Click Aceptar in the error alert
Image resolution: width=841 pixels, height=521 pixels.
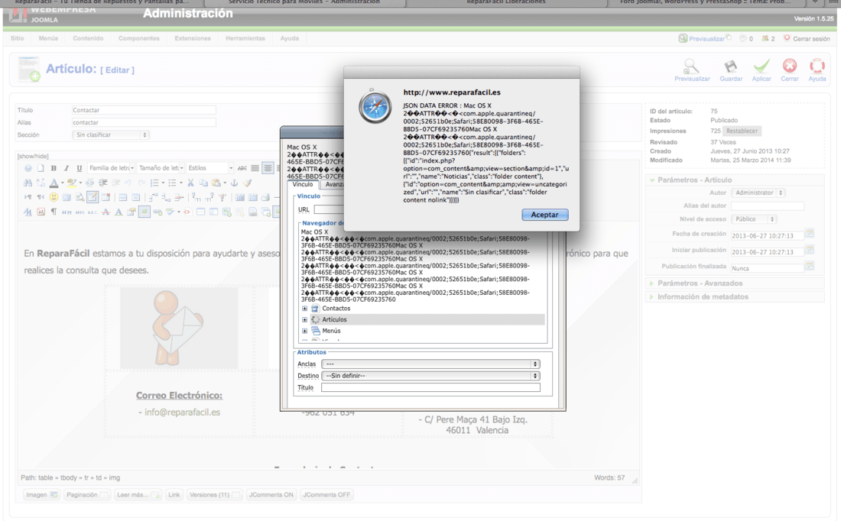click(545, 215)
